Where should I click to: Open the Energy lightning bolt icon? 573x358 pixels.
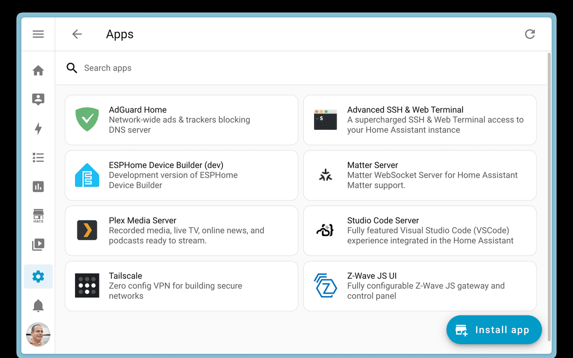point(38,128)
